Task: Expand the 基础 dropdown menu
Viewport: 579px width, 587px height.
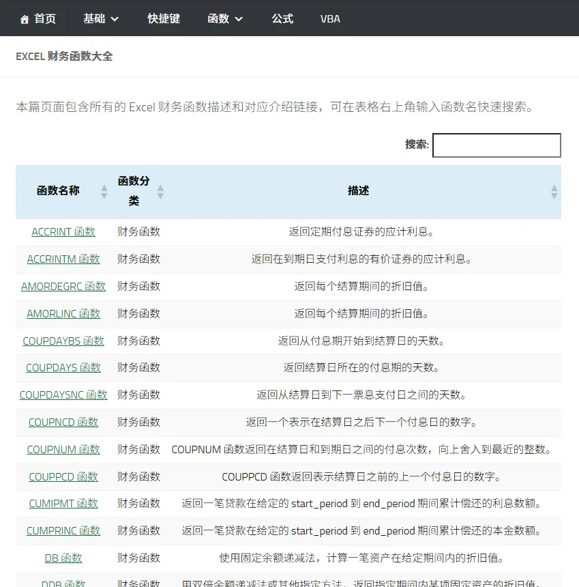Action: click(x=101, y=18)
